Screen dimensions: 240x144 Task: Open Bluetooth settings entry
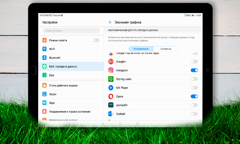click(x=71, y=58)
